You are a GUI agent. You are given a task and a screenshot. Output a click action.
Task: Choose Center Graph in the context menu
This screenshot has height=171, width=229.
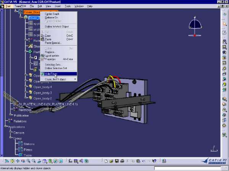59,14
